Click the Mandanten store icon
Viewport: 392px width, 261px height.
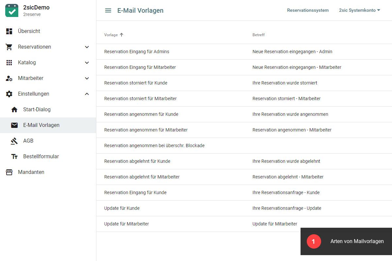click(9, 172)
